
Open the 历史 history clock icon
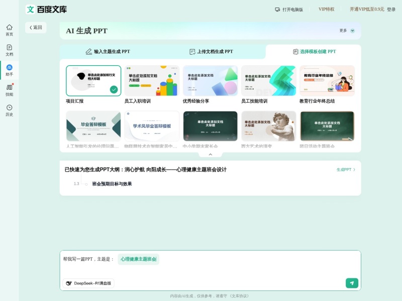point(9,107)
